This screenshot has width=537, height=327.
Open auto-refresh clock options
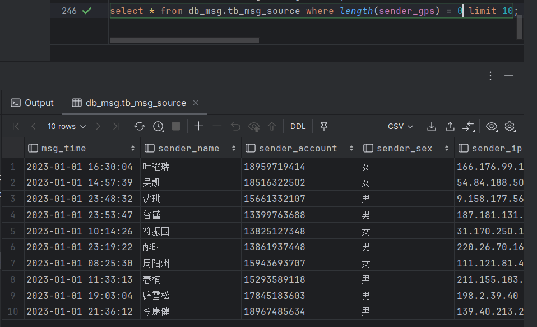coord(158,127)
